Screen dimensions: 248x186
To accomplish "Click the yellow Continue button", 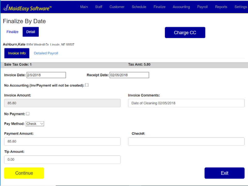I will click(x=24, y=173).
